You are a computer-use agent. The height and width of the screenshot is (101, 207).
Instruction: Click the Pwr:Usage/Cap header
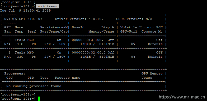(54, 31)
